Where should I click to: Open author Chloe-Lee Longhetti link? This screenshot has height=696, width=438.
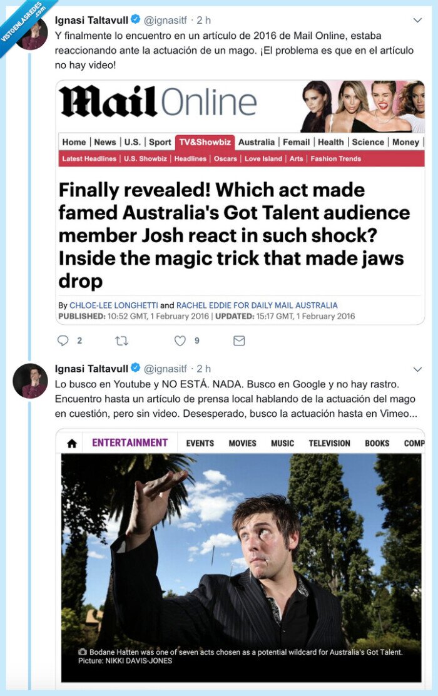coord(113,305)
